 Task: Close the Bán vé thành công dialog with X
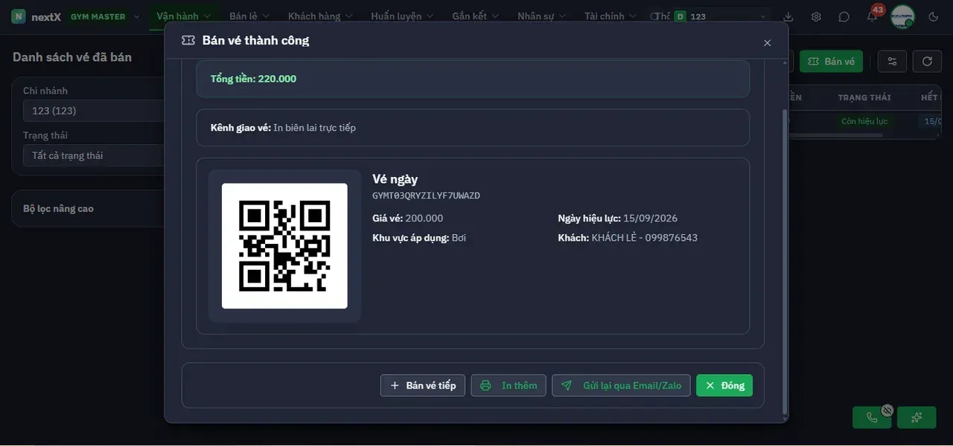[x=768, y=42]
